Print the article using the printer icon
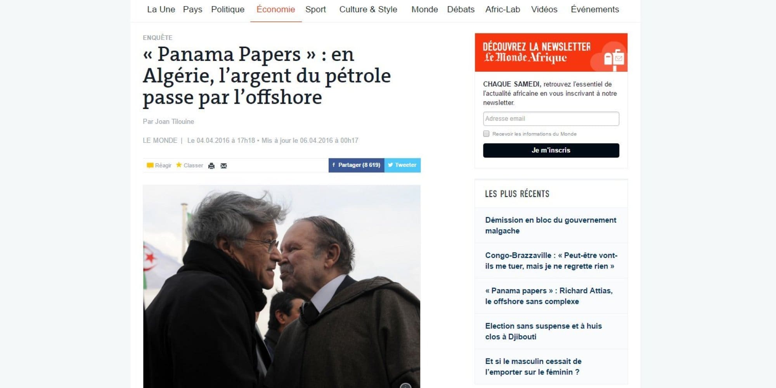 click(x=211, y=166)
